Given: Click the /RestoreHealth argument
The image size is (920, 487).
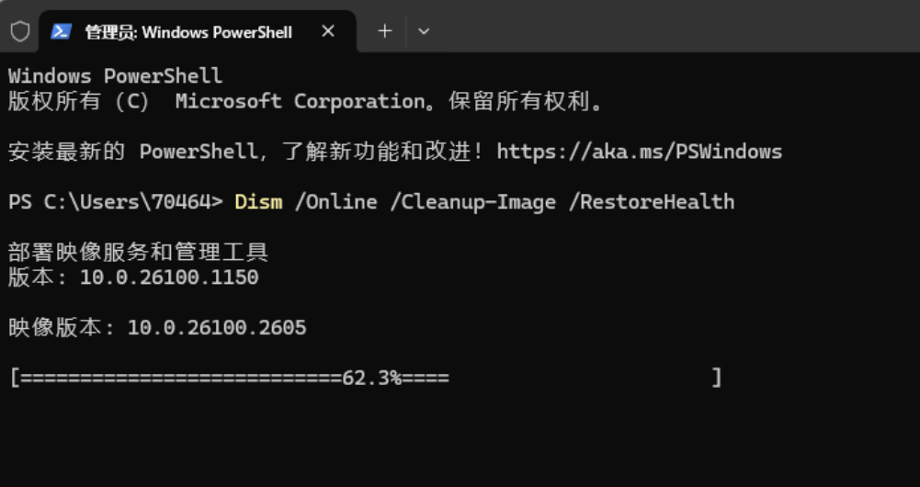Looking at the screenshot, I should tap(652, 202).
